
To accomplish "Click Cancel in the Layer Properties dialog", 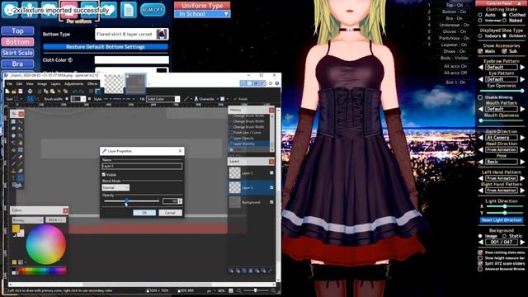I will click(x=170, y=213).
